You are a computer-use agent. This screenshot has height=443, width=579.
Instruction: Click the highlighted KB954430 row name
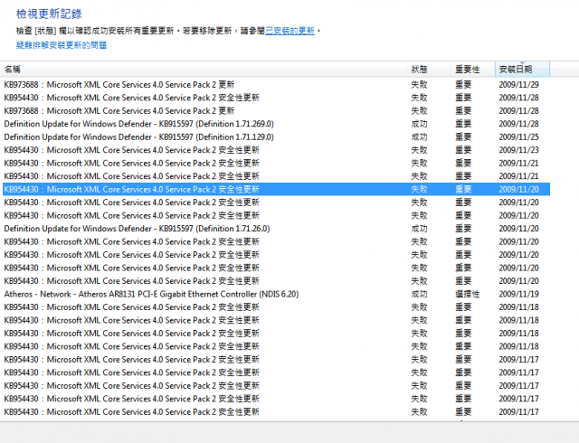click(x=131, y=189)
